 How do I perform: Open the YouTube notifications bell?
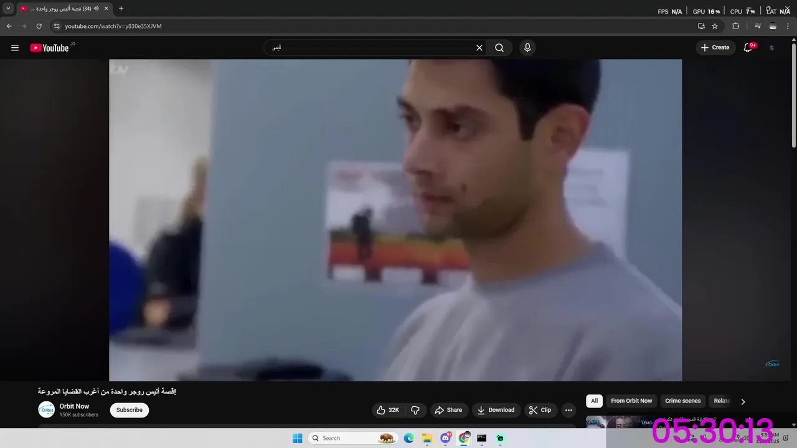(748, 48)
